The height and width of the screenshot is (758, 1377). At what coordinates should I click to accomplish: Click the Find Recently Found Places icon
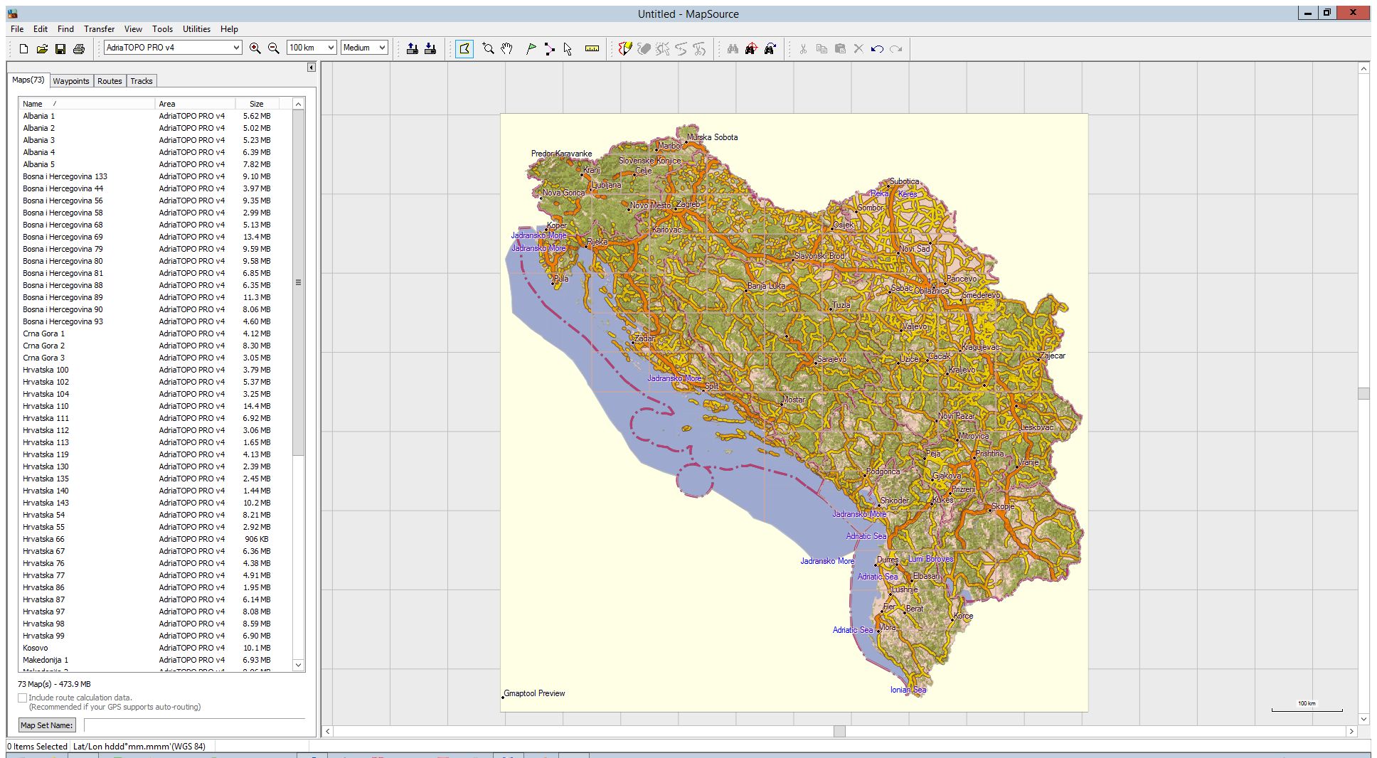coord(770,48)
